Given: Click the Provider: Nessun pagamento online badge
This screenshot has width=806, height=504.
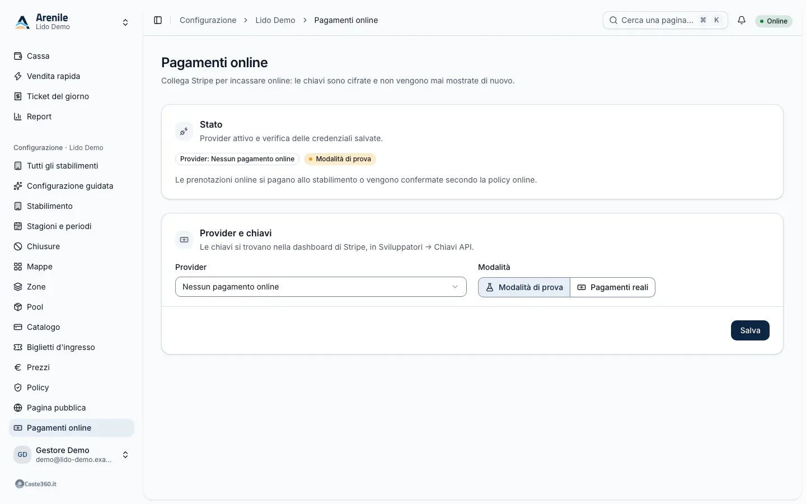Looking at the screenshot, I should (x=237, y=159).
